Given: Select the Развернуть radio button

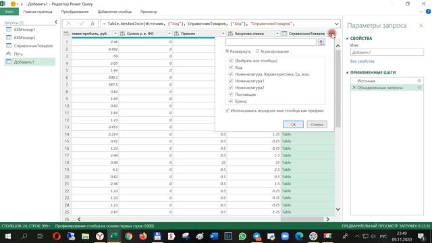Looking at the screenshot, I should (x=227, y=51).
